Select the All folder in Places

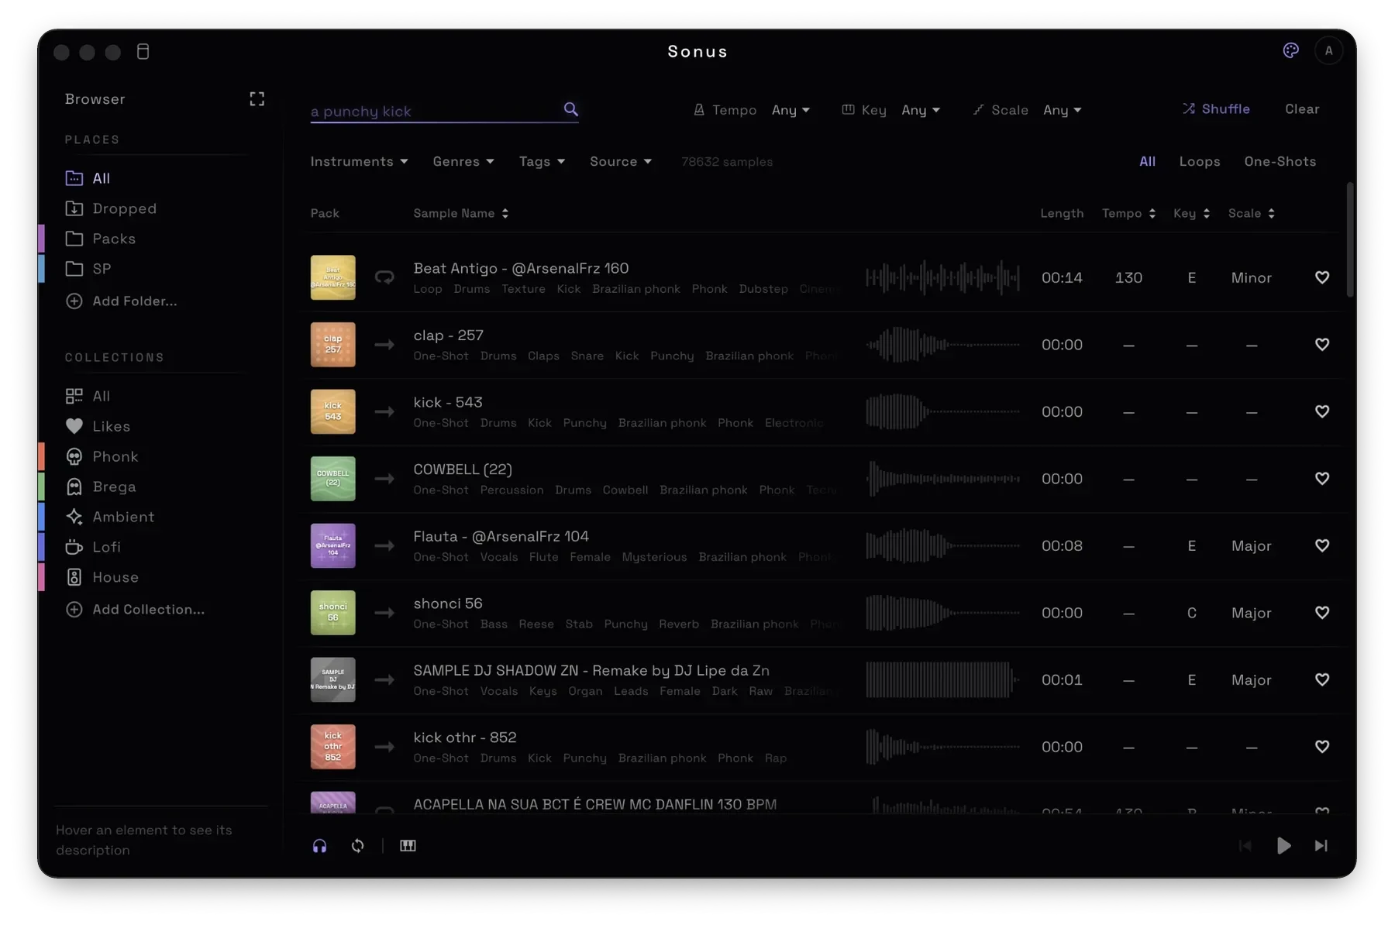coord(88,178)
